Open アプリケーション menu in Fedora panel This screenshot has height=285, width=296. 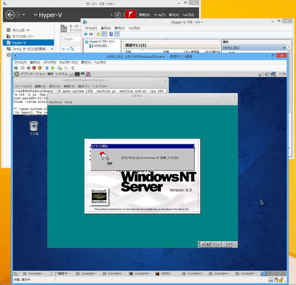(33, 74)
